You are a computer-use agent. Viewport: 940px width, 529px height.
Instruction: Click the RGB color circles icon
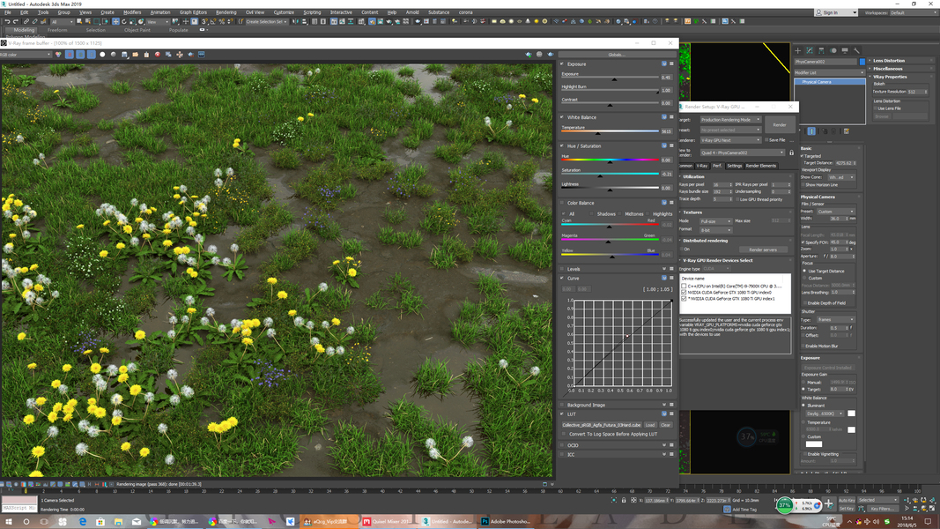coord(58,55)
